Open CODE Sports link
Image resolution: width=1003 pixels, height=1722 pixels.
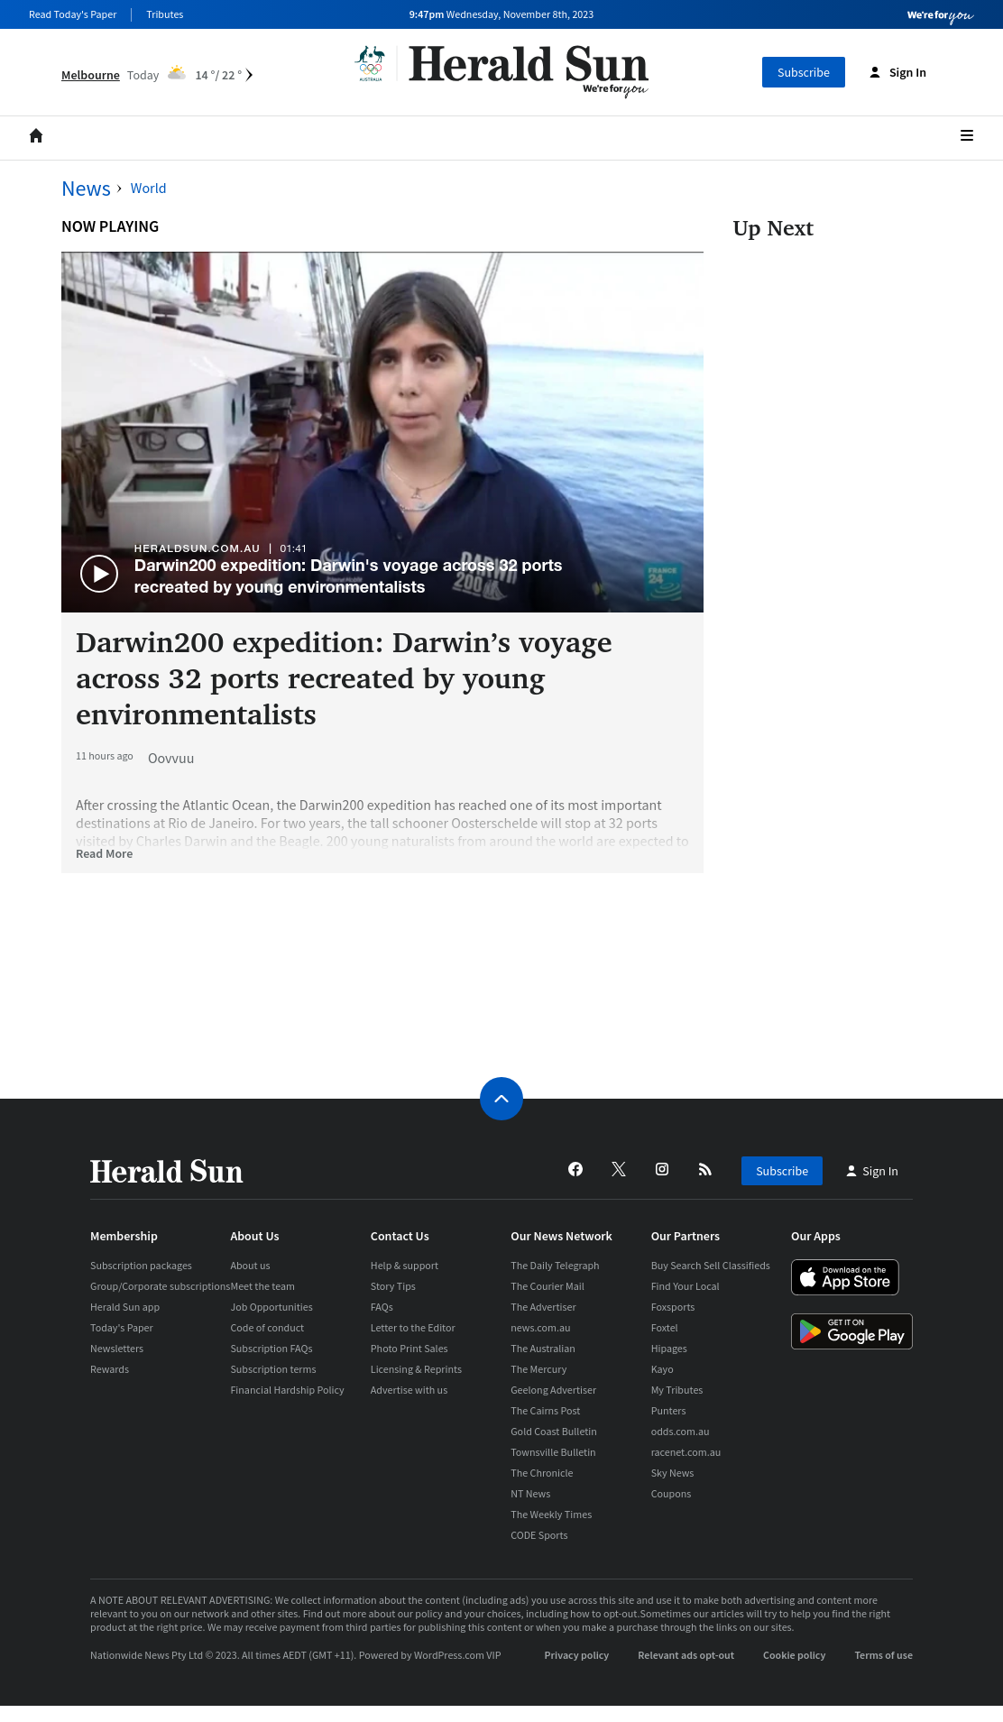point(539,1535)
